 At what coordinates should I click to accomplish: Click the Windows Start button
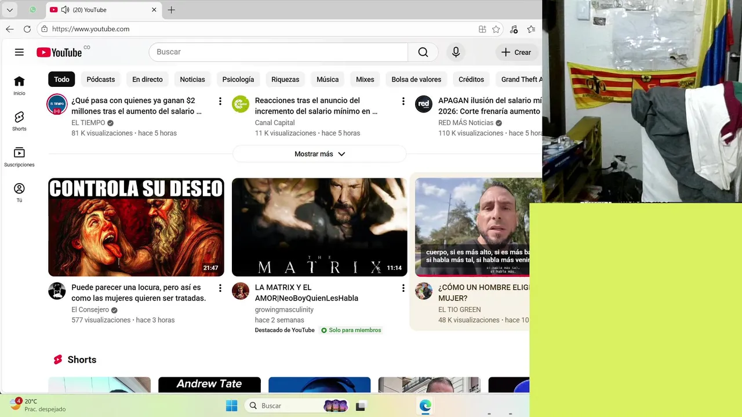[231, 406]
